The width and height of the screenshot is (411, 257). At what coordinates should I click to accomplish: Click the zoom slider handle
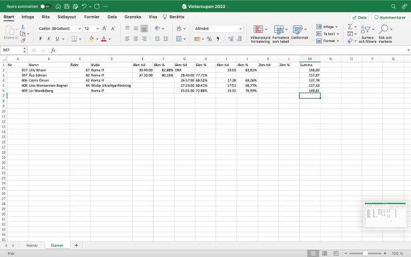coord(365,254)
